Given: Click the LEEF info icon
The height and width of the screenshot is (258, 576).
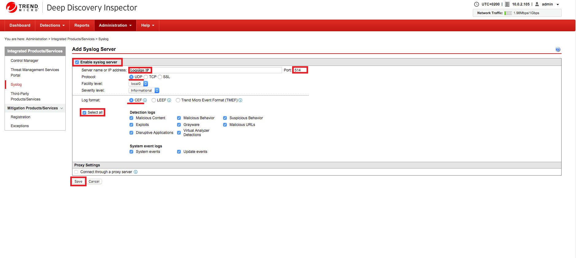Looking at the screenshot, I should coord(169,100).
